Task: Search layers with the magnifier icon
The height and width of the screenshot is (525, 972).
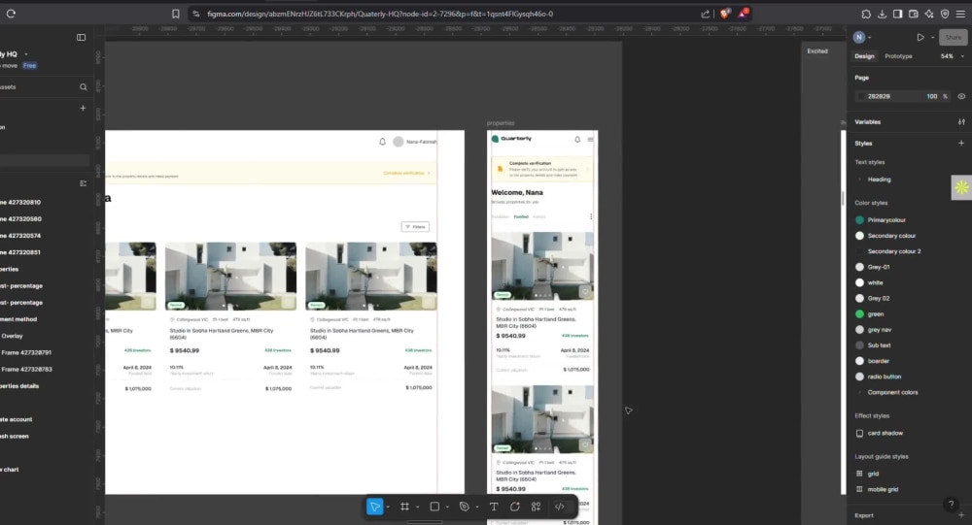Action: point(83,87)
